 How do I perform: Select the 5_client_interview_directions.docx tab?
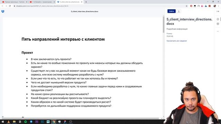click(x=69, y=2)
